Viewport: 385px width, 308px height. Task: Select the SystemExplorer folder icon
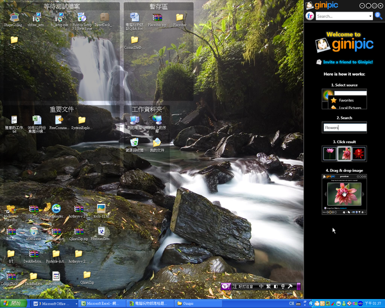coord(81,120)
